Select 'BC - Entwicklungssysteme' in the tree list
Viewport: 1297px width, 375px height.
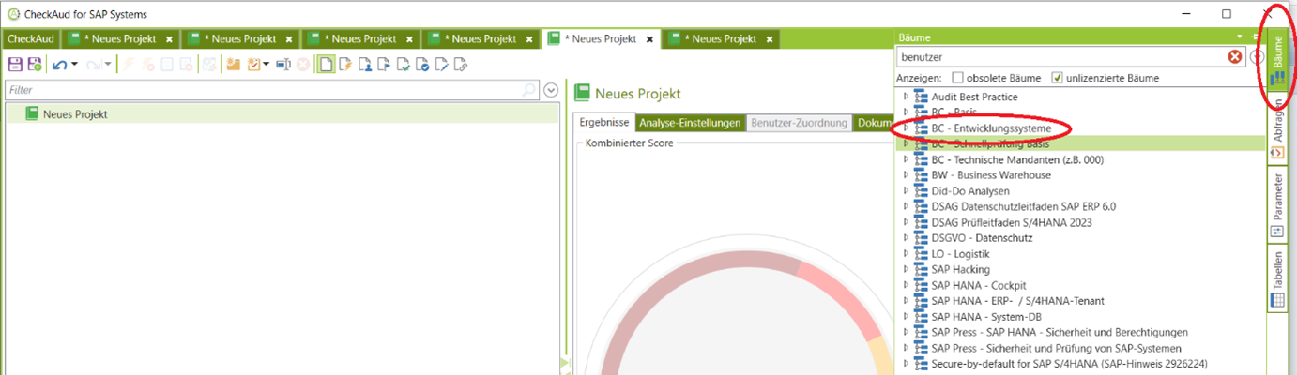tap(999, 127)
